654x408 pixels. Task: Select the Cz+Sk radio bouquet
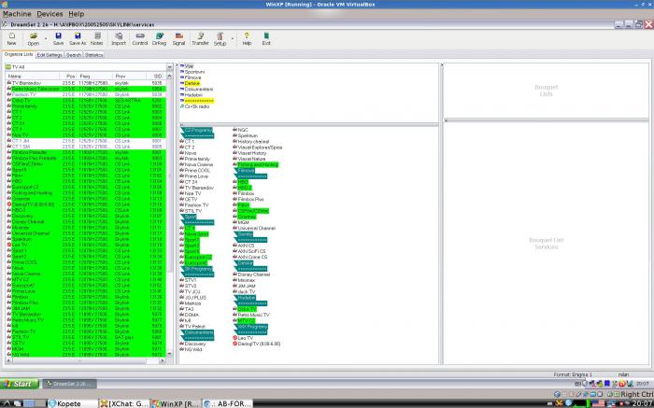(197, 106)
